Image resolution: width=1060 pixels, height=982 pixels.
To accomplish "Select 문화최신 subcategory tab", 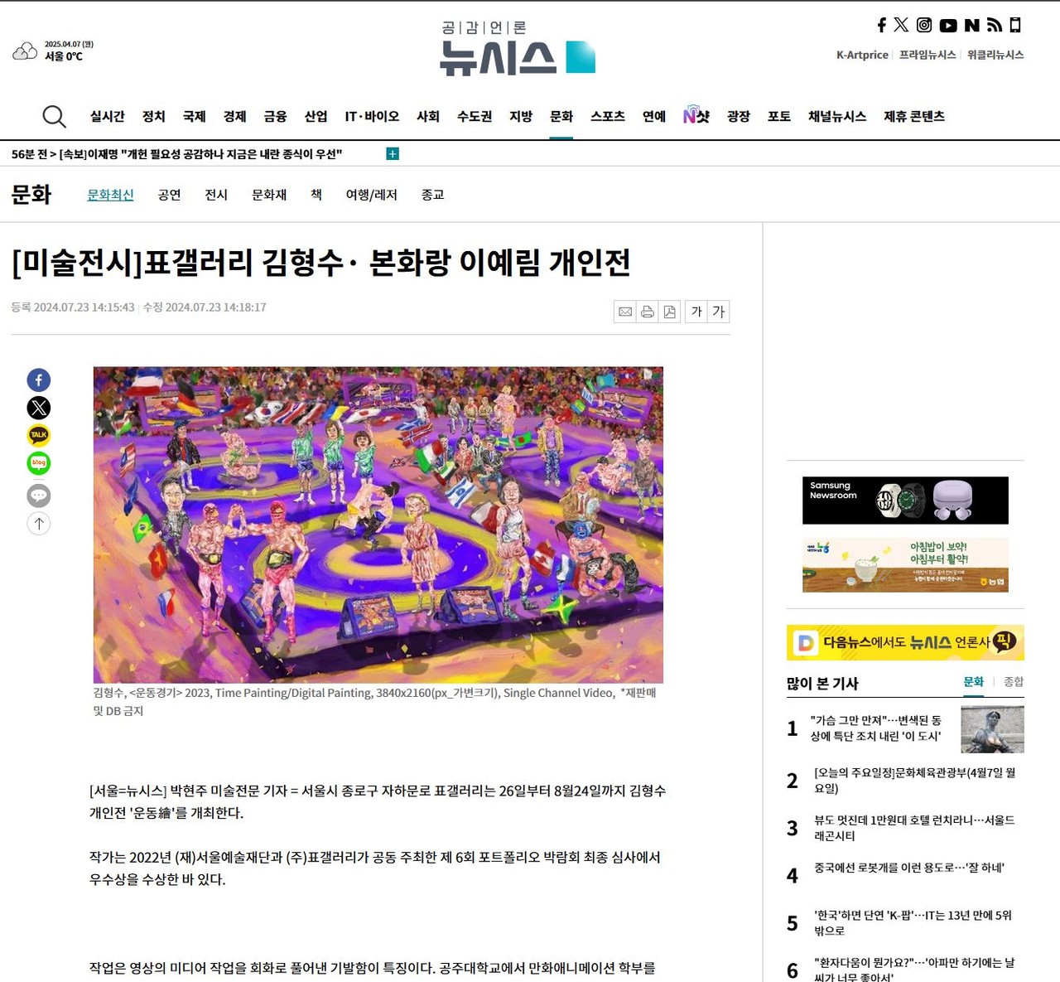I will (x=111, y=195).
